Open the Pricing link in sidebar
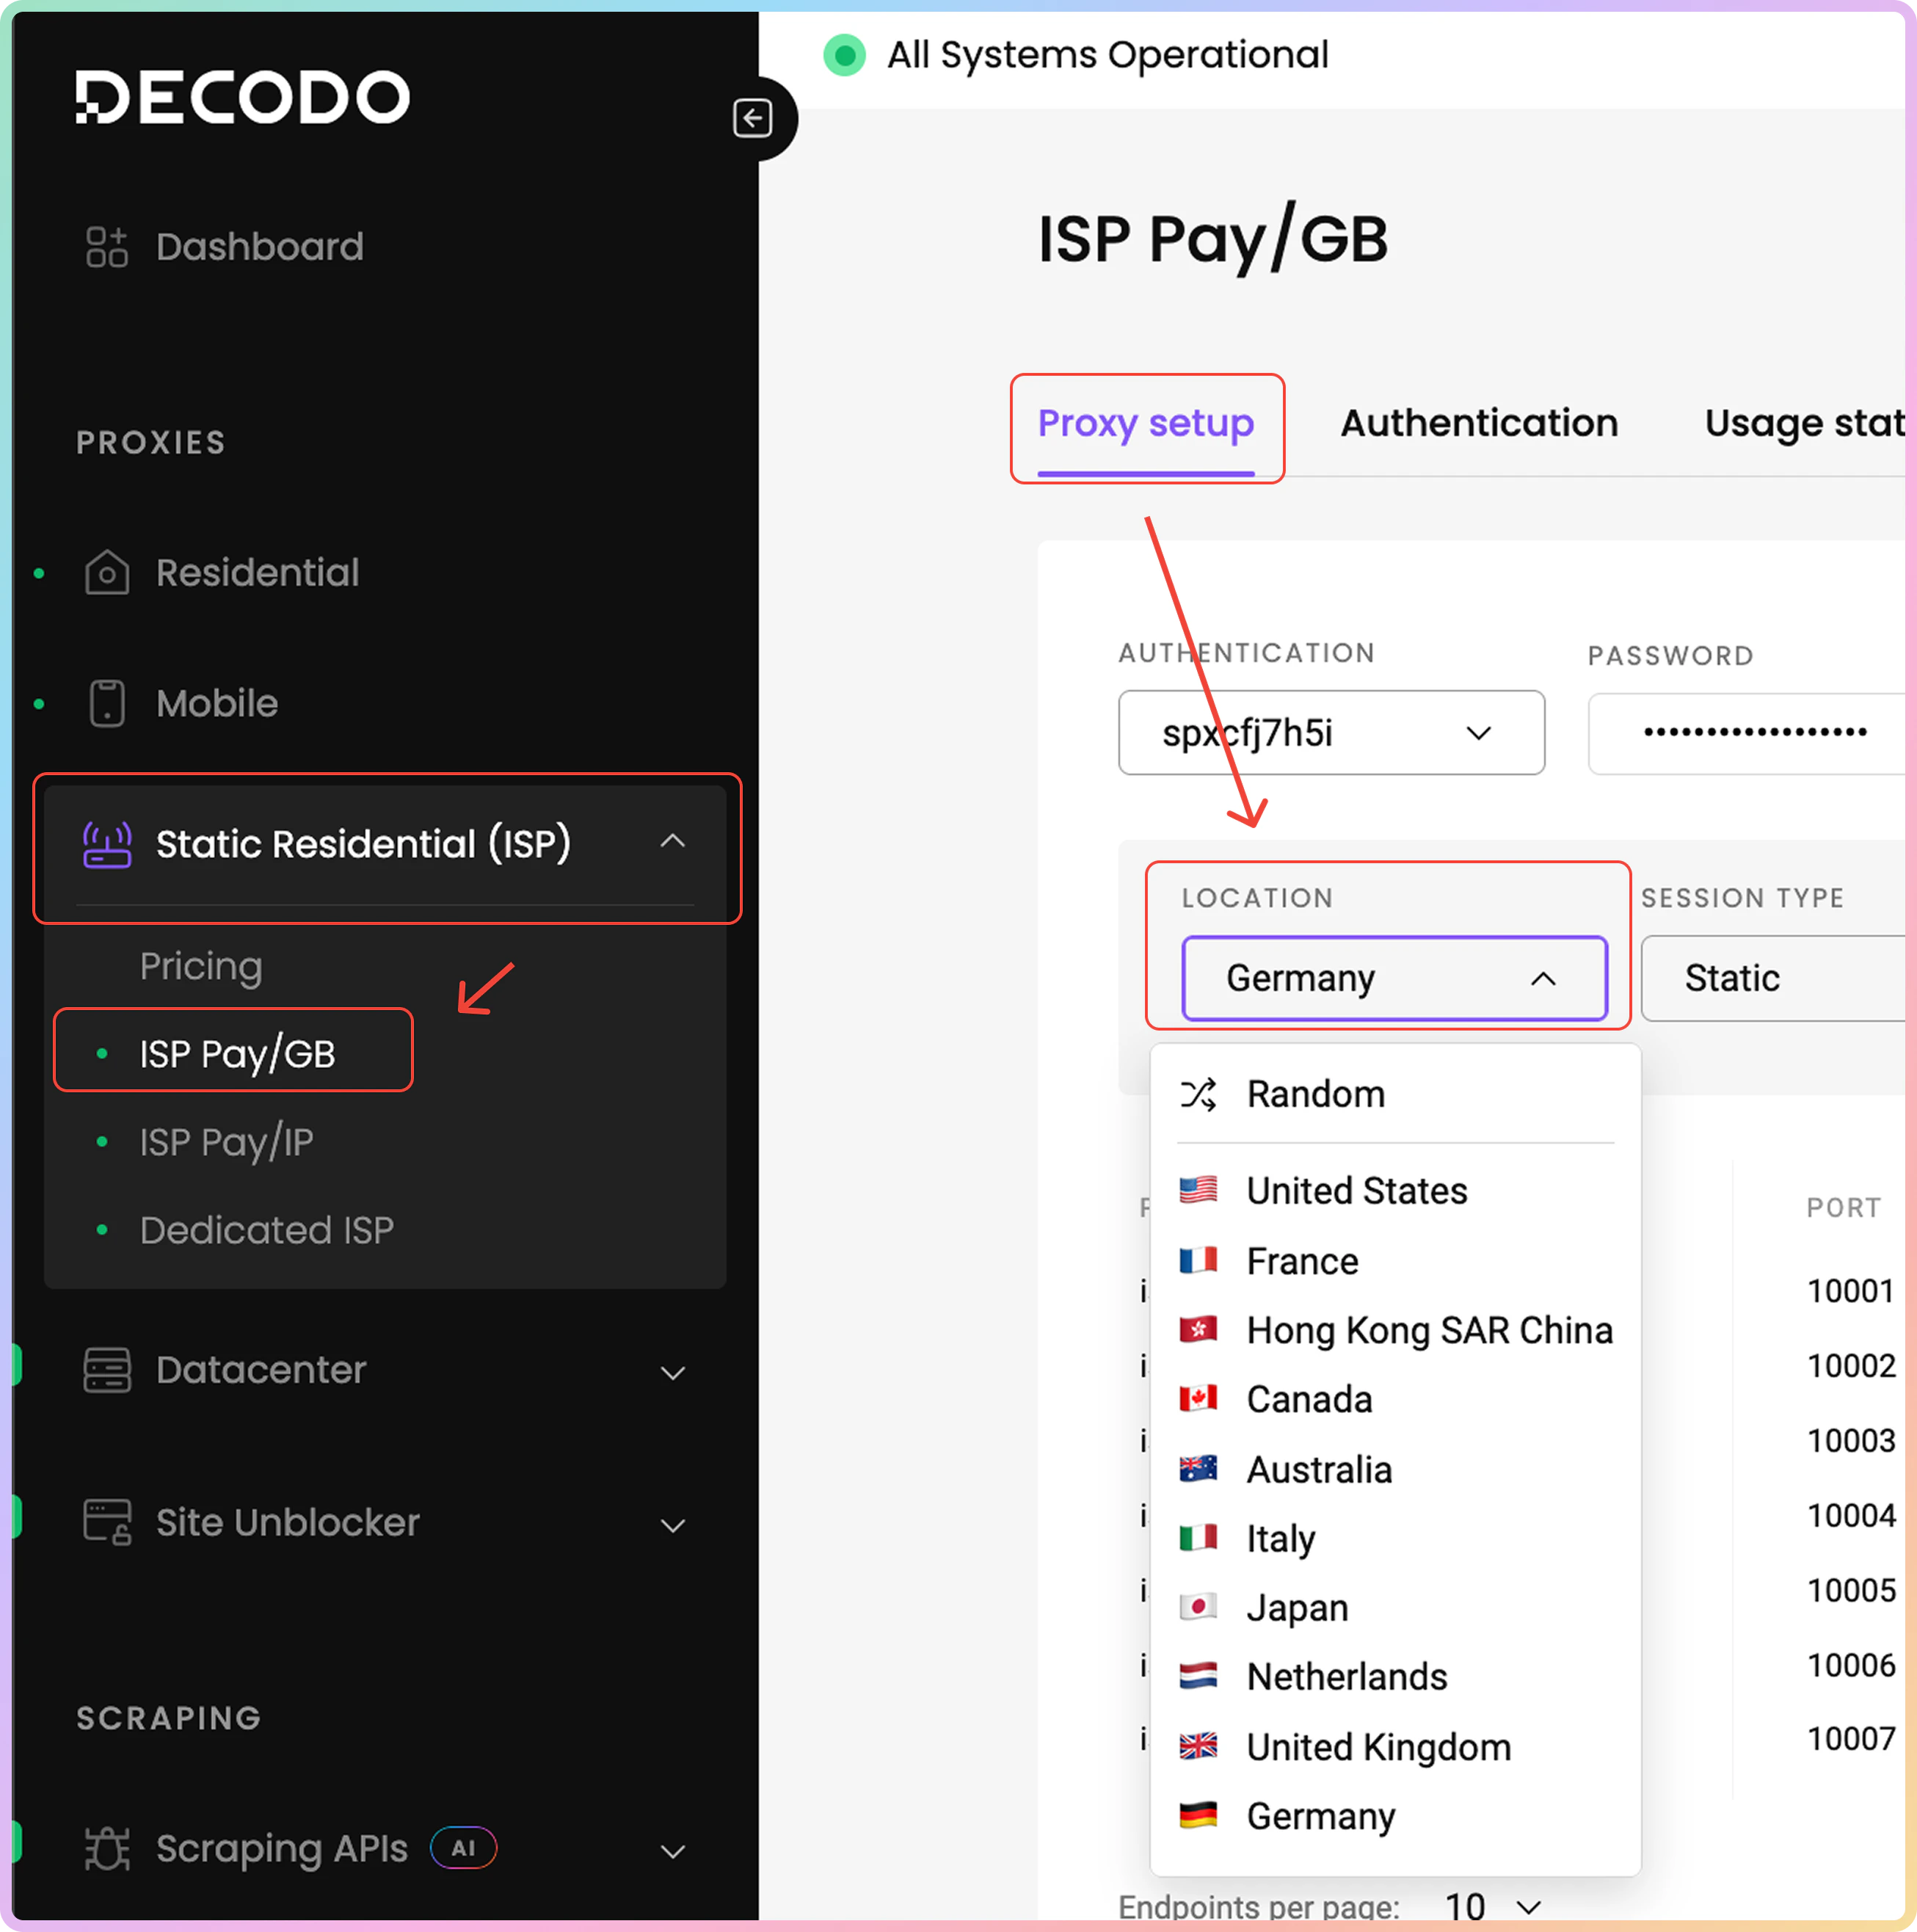This screenshot has width=1917, height=1932. 200,966
